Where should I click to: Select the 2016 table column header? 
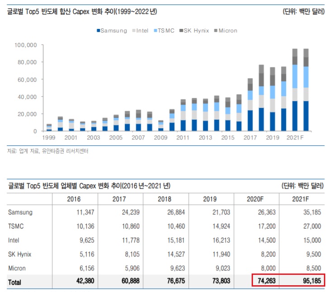[74, 199]
